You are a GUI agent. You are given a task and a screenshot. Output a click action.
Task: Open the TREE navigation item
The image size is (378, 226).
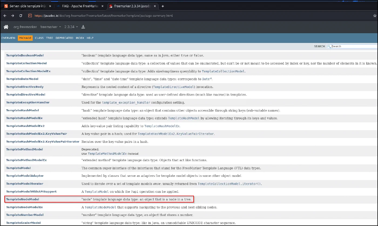point(49,38)
